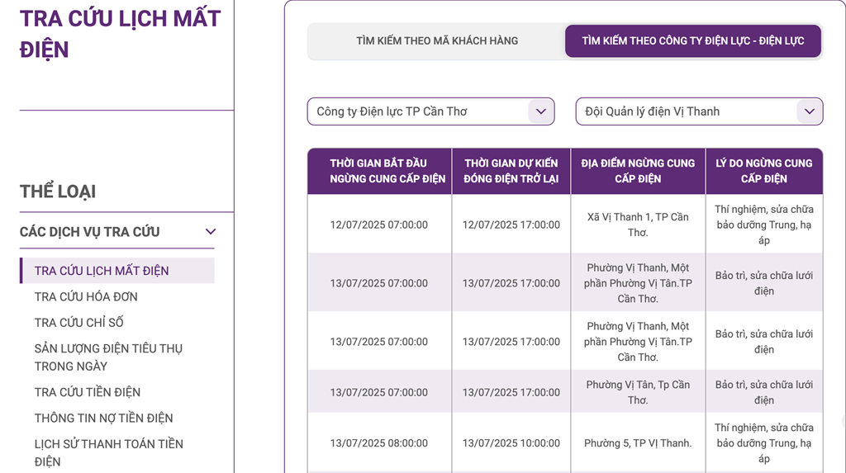846x473 pixels.
Task: Switch to Tìm kiếm theo mã khách hàng tab
Action: pos(437,40)
